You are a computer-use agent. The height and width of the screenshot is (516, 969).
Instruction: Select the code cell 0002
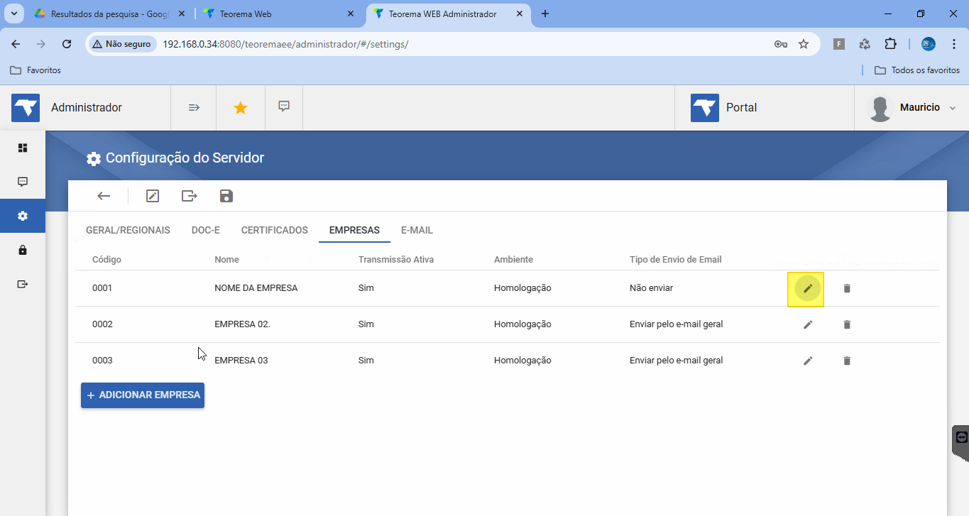click(102, 324)
